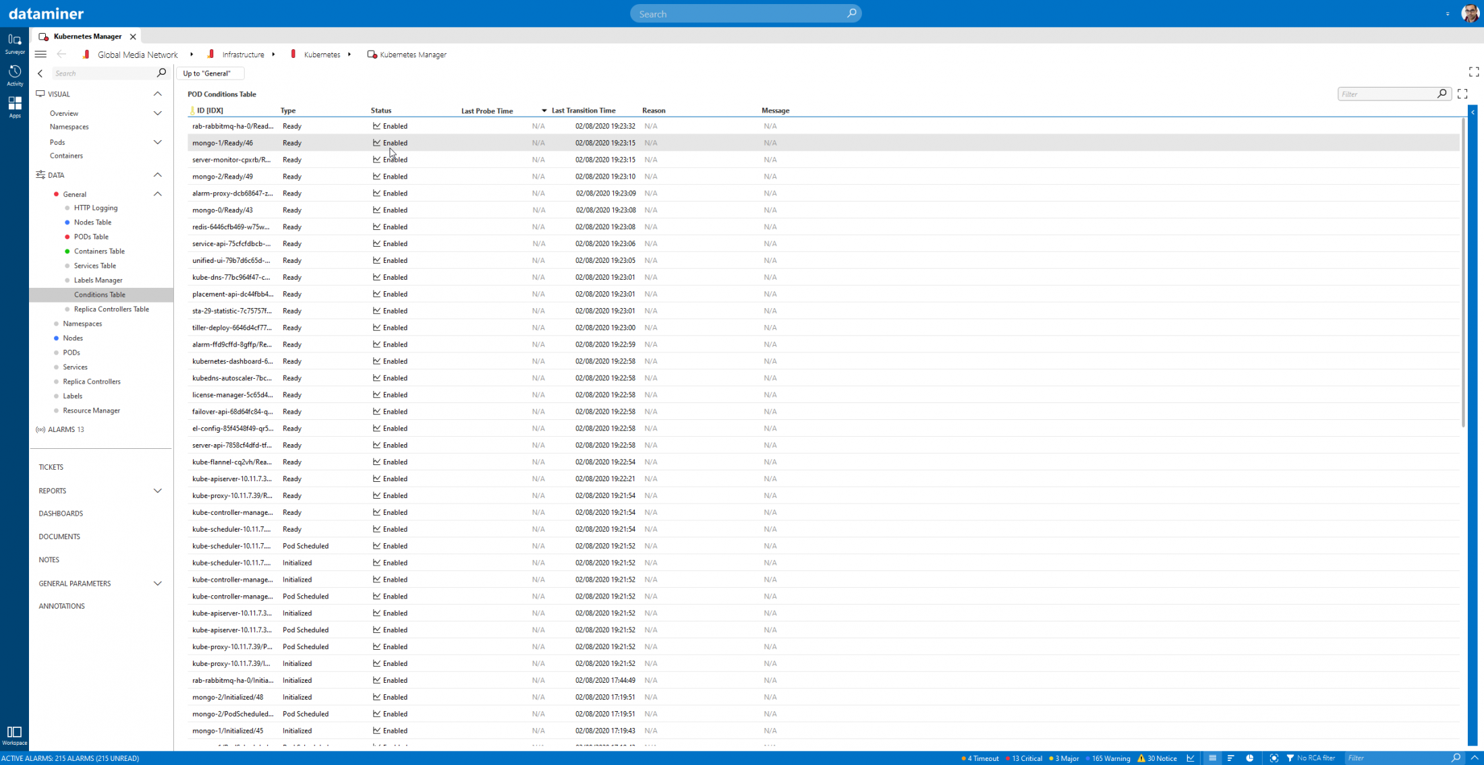Open DASHBOARDS section

click(61, 514)
